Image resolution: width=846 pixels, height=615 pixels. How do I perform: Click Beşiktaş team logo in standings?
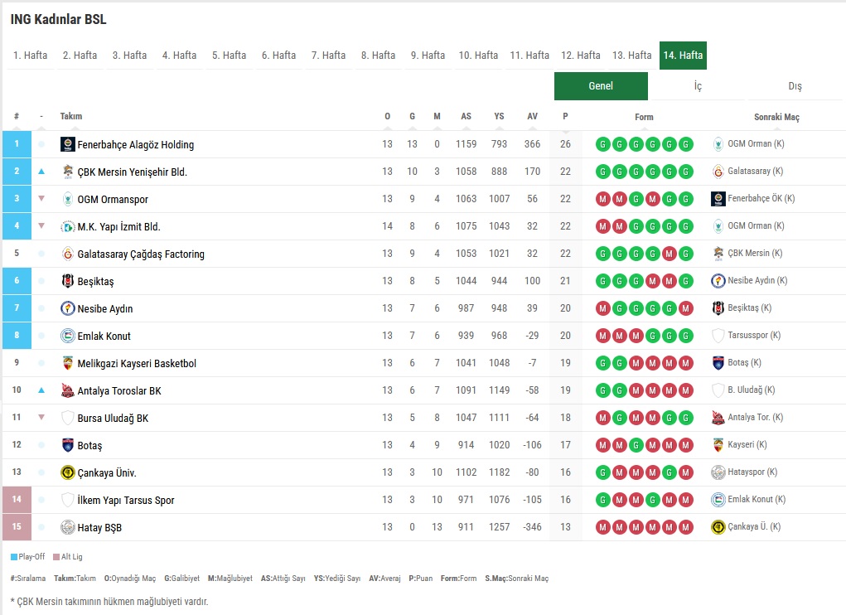tap(67, 281)
